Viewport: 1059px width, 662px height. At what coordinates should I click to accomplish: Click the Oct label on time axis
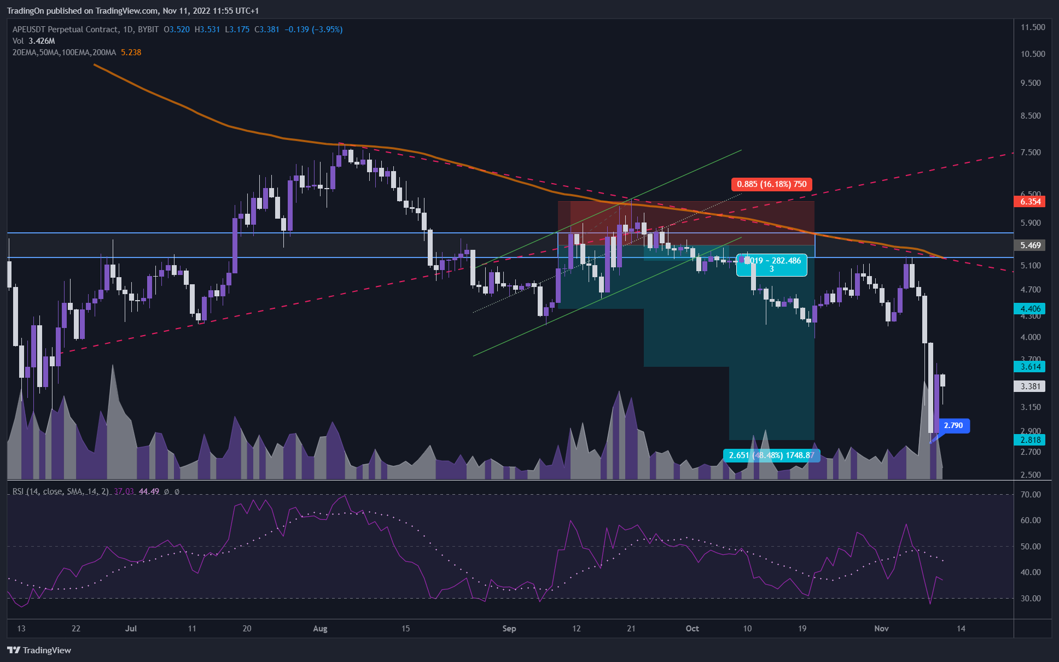pos(693,629)
